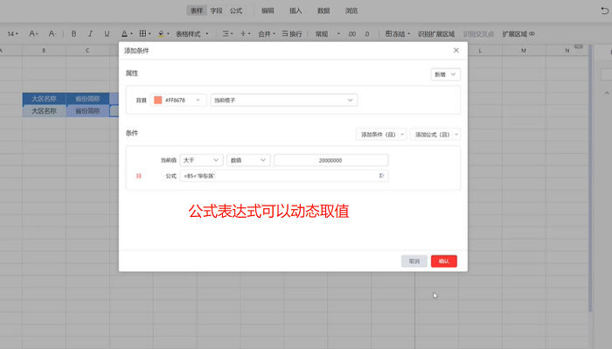The image size is (612, 349).
Task: Open font color dropdown arrow
Action: (131, 34)
